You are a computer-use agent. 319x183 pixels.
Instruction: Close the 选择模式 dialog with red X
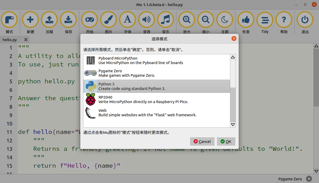coord(234,38)
